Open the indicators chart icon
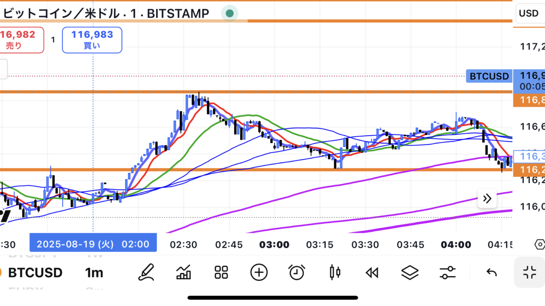 184,272
